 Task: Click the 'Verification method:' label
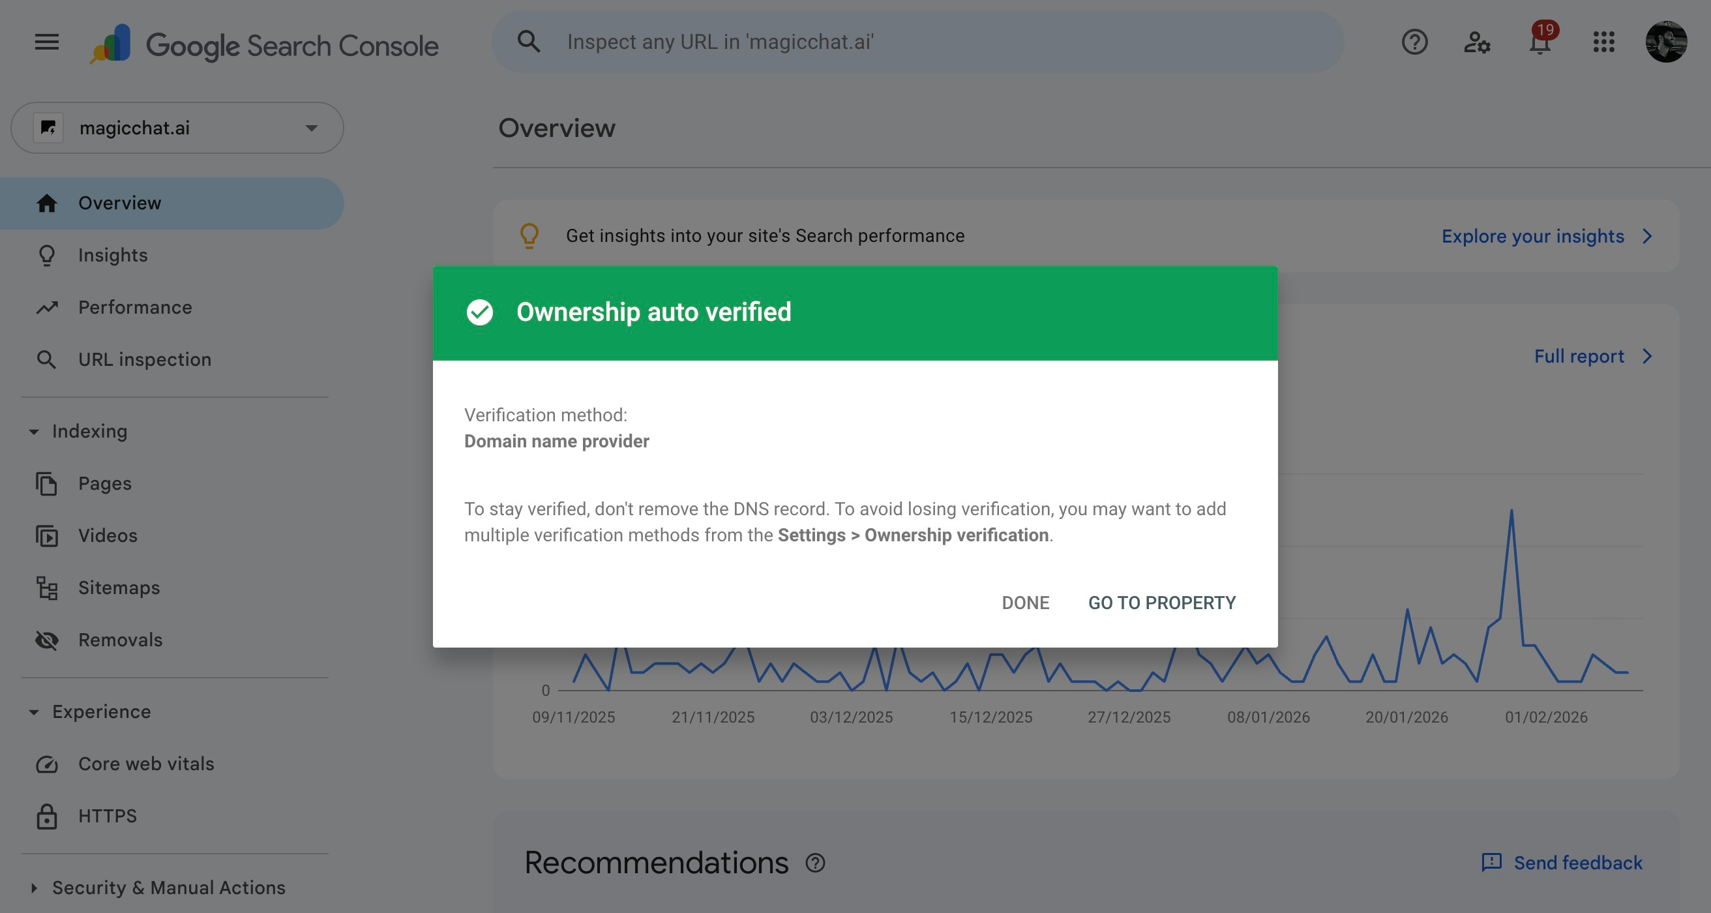tap(545, 415)
